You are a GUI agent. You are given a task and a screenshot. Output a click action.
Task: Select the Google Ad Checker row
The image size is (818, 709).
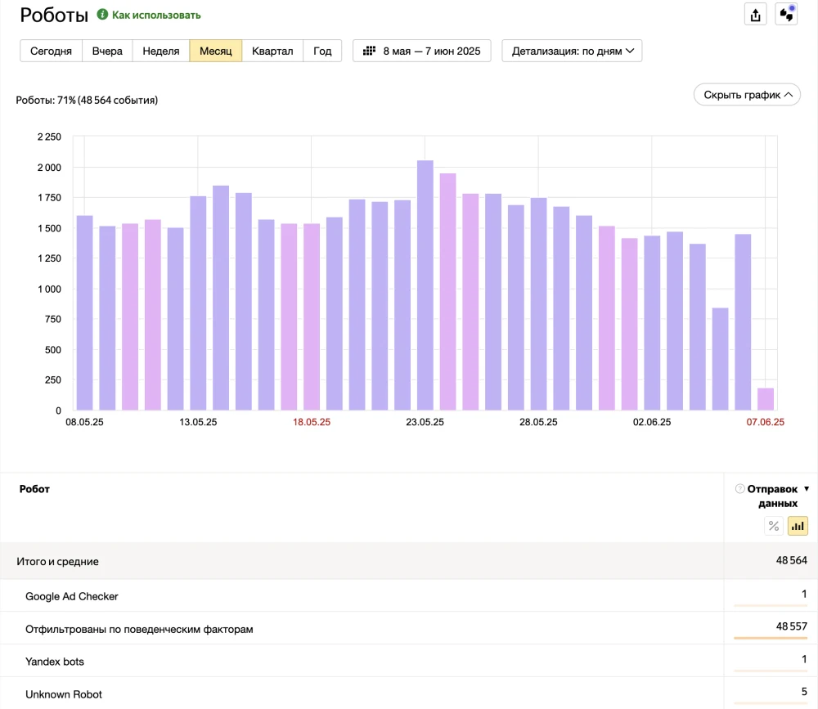[x=409, y=596]
